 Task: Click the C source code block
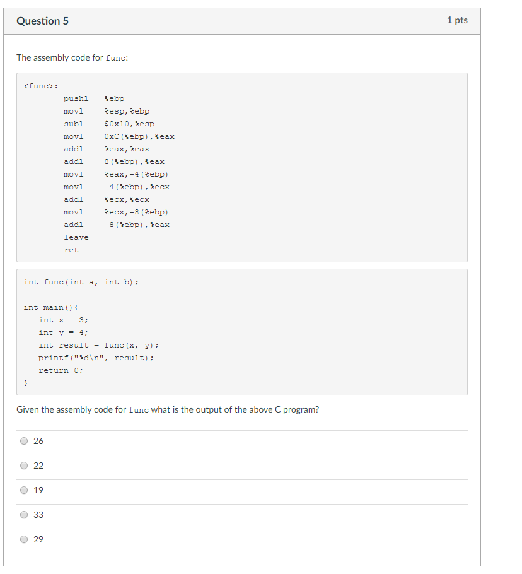pyautogui.click(x=241, y=331)
